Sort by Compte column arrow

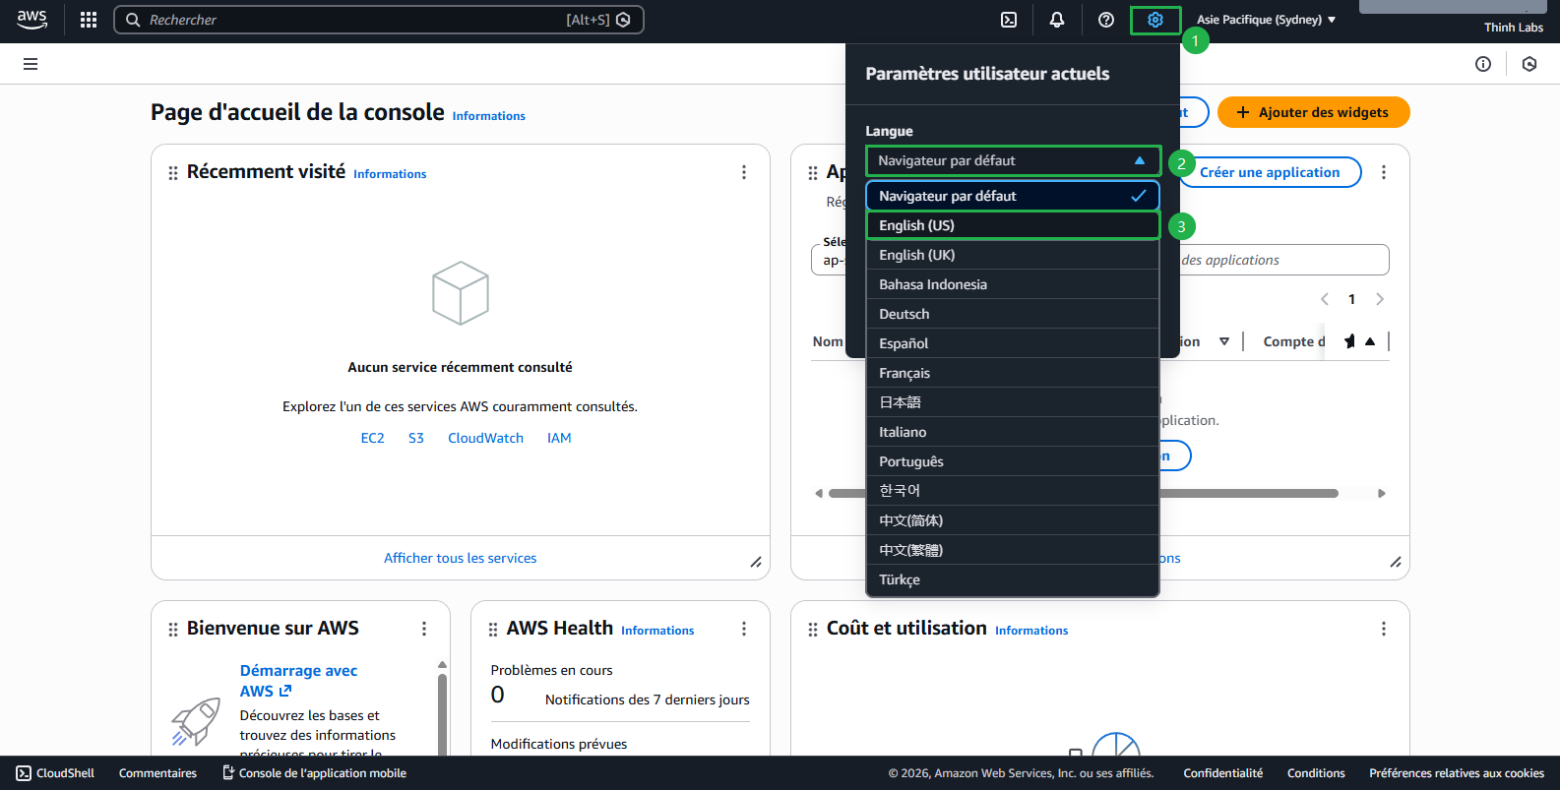coord(1370,341)
